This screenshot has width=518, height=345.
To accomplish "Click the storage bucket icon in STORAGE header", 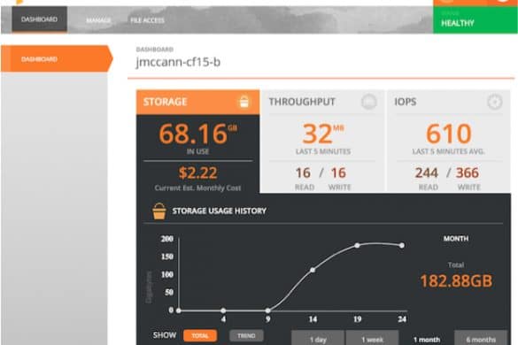I will [244, 102].
